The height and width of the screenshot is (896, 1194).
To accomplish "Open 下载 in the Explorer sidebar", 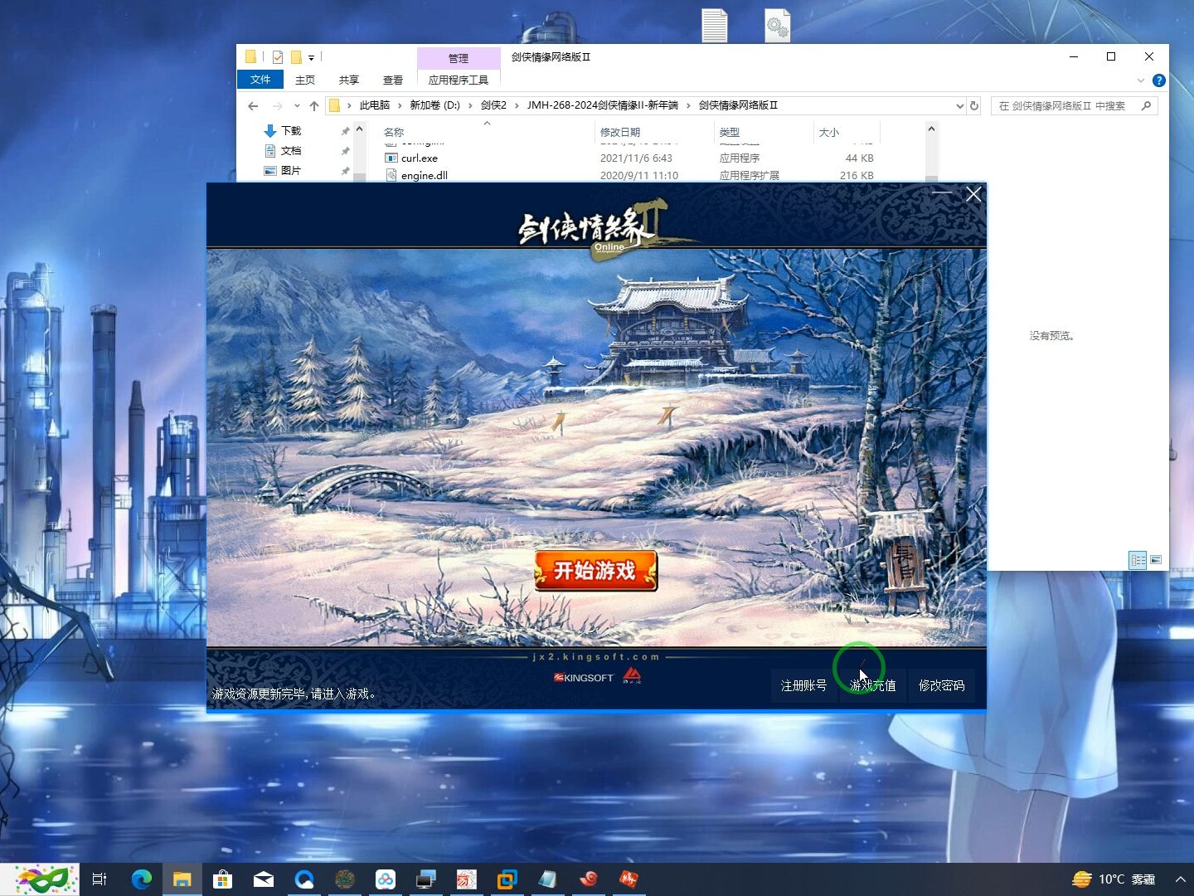I will click(283, 131).
